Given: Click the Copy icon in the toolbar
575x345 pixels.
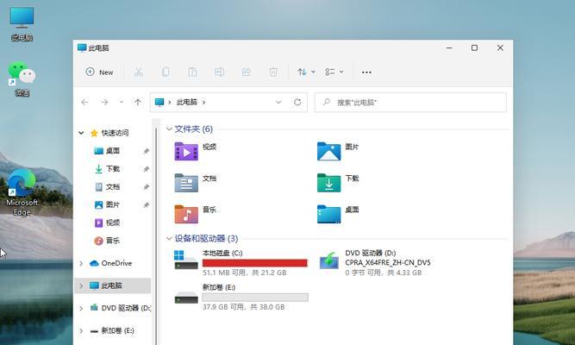Looking at the screenshot, I should (x=166, y=72).
